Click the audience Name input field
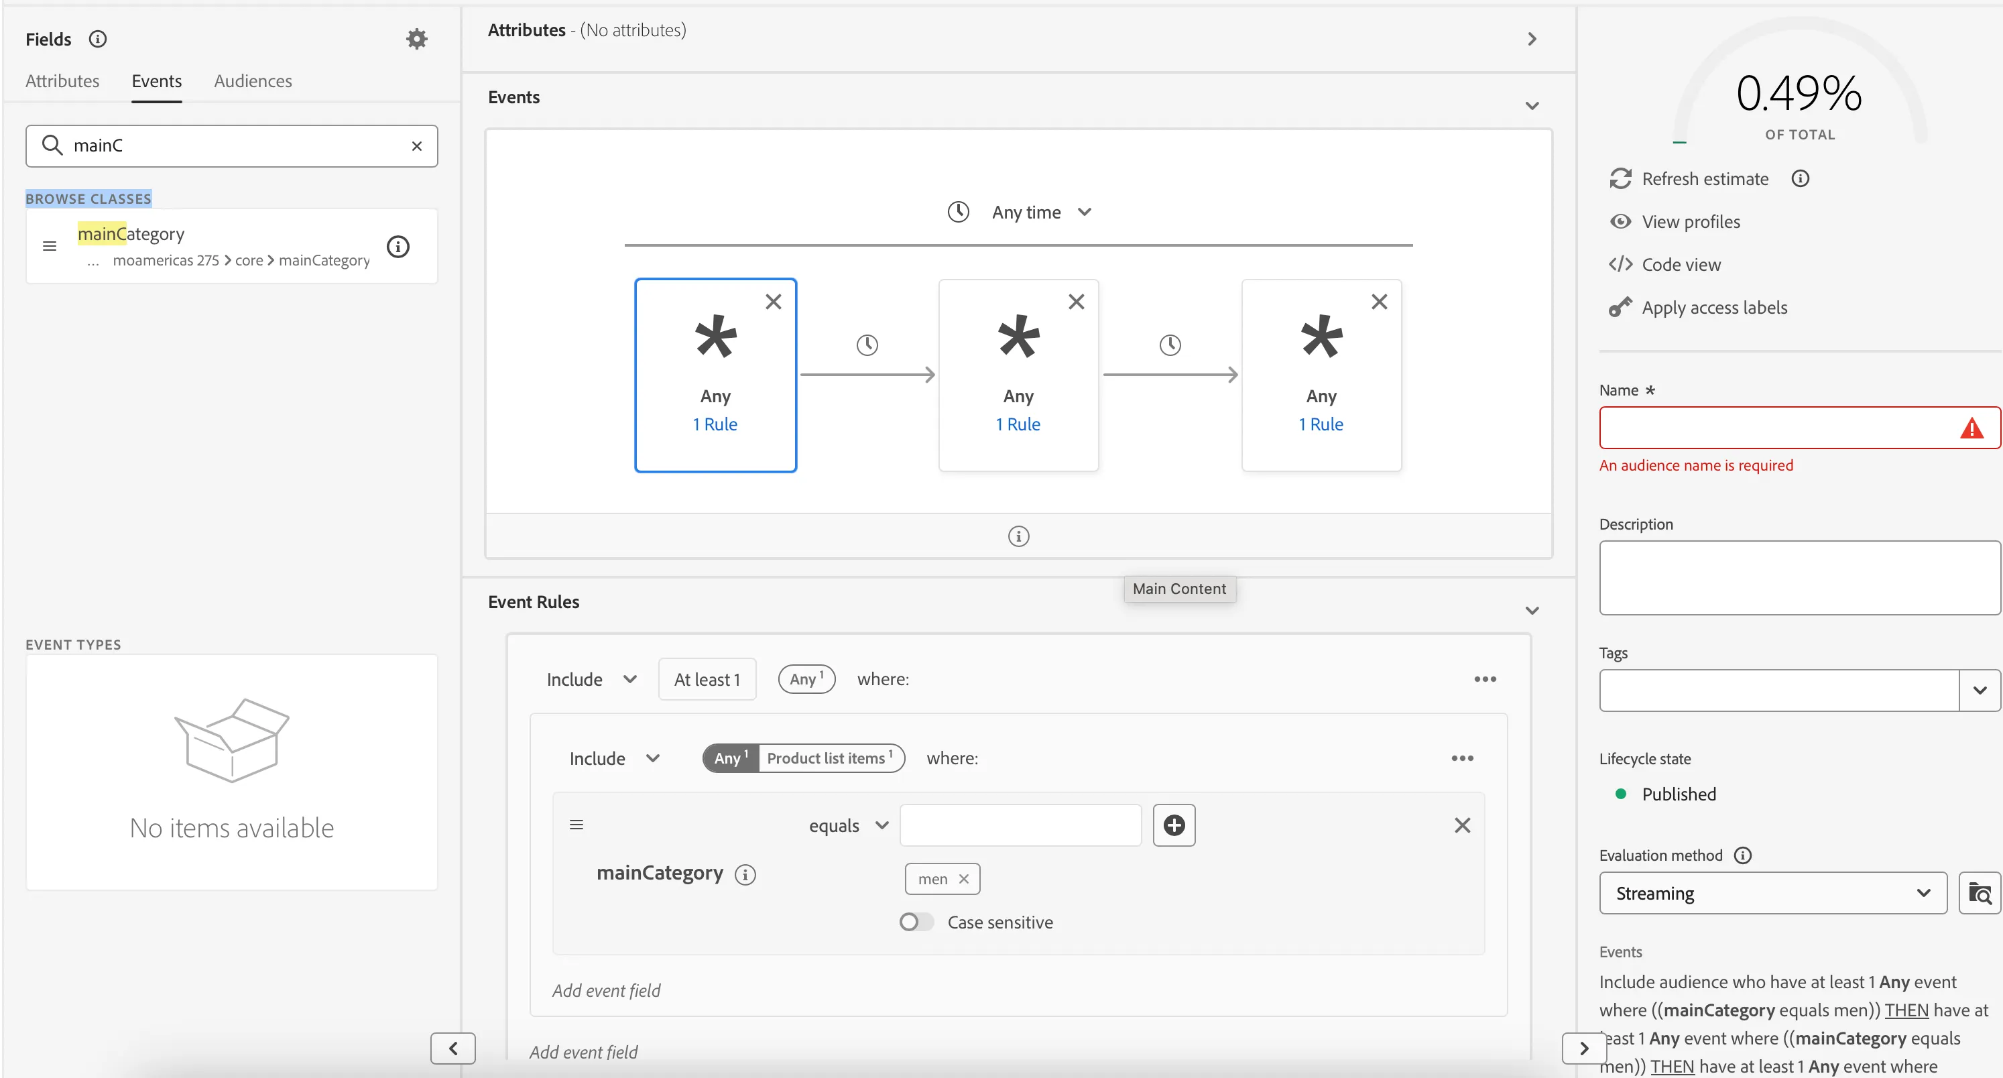The image size is (2003, 1078). 1799,428
